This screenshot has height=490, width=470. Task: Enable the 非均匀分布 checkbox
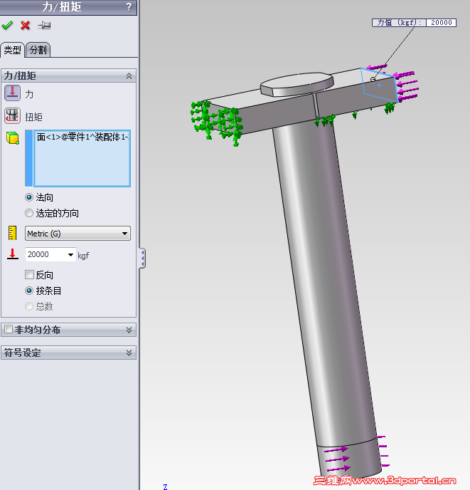pyautogui.click(x=9, y=329)
